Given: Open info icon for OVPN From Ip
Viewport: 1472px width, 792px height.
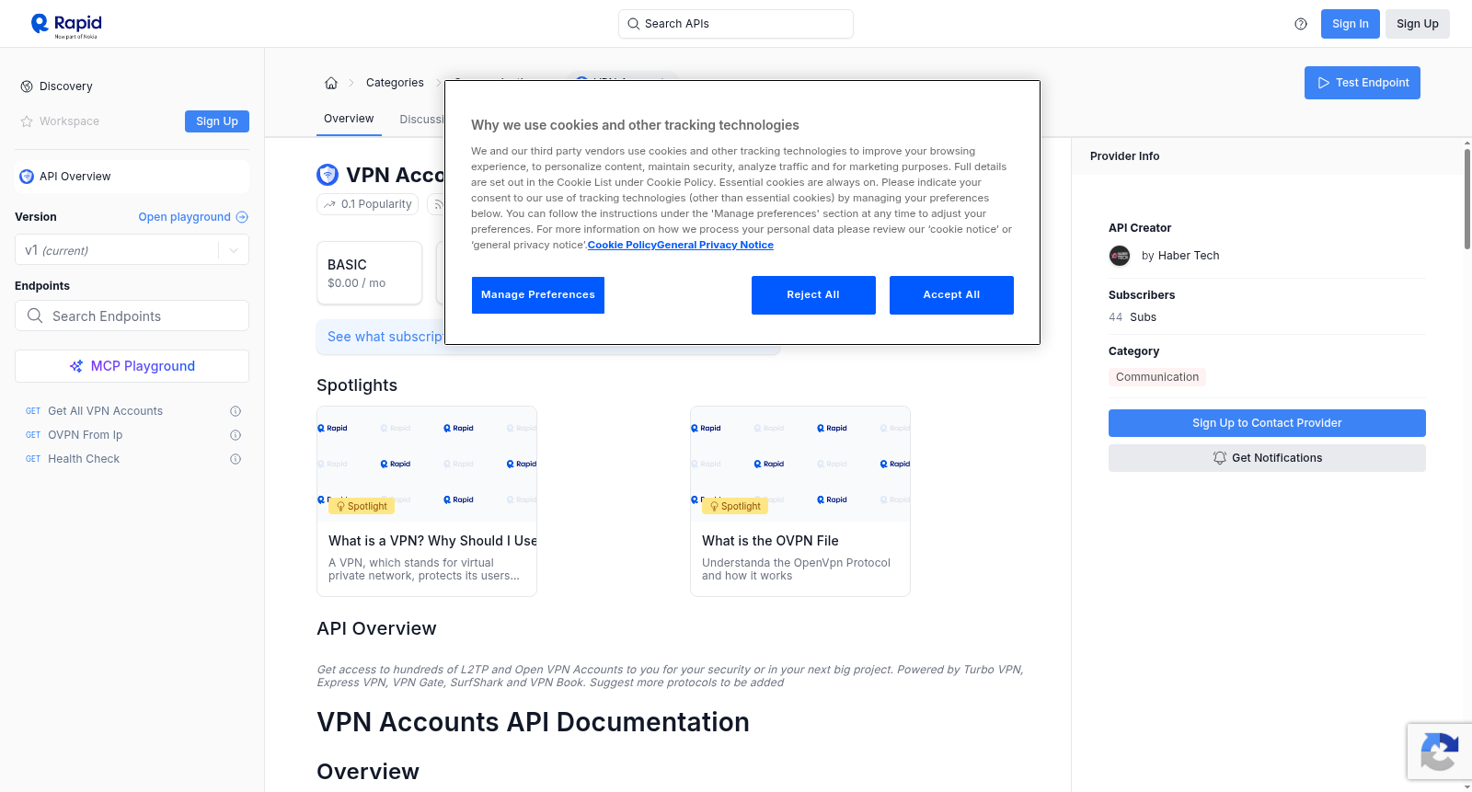Looking at the screenshot, I should coord(236,435).
